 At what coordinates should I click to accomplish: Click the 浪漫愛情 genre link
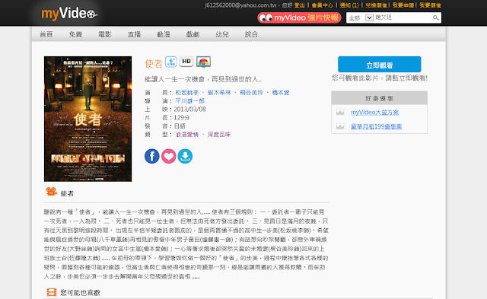click(186, 135)
